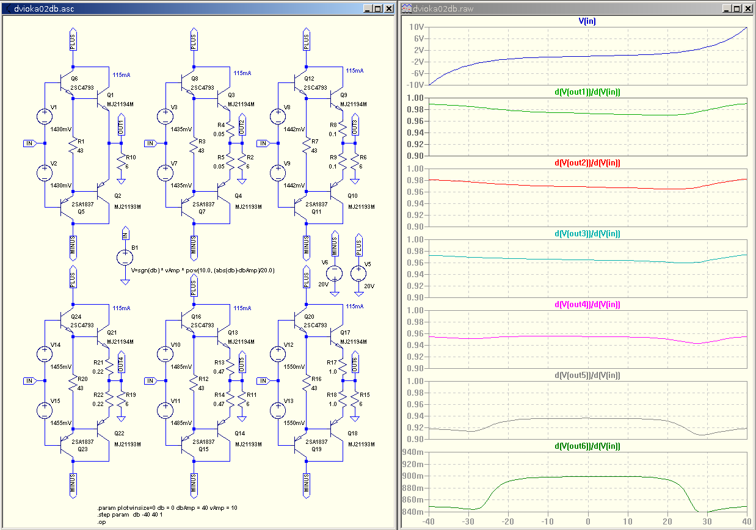The width and height of the screenshot is (756, 530).
Task: Maximize the dvioka02db.asc schematic window
Action: [x=377, y=9]
